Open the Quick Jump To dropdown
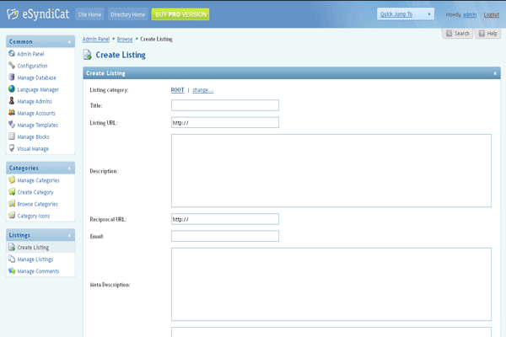Image resolution: width=506 pixels, height=337 pixels. coord(406,14)
